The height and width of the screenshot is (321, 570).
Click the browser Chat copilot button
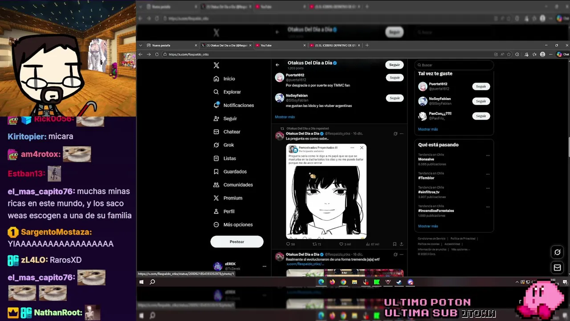pos(562,54)
